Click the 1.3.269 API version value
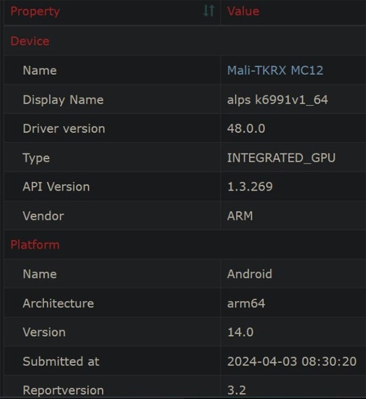The image size is (366, 399). click(250, 187)
